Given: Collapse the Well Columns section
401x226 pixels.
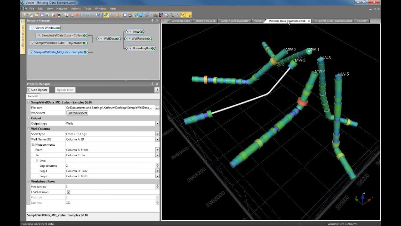Looking at the screenshot, I should tap(29, 129).
